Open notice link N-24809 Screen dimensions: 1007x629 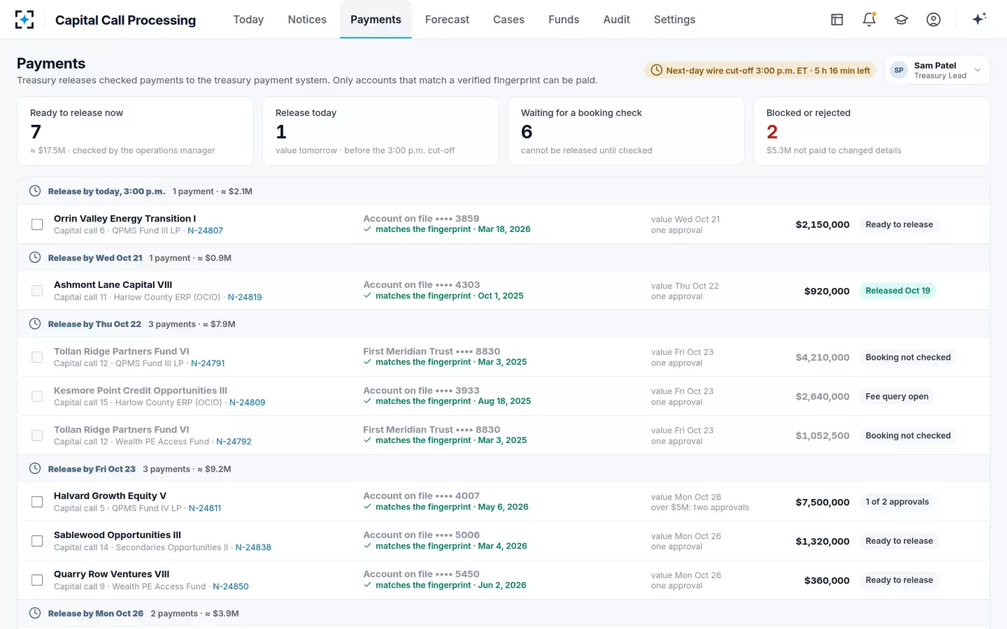(248, 403)
